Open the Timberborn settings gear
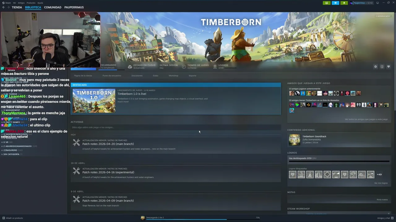The height and width of the screenshot is (222, 396). coord(376,67)
